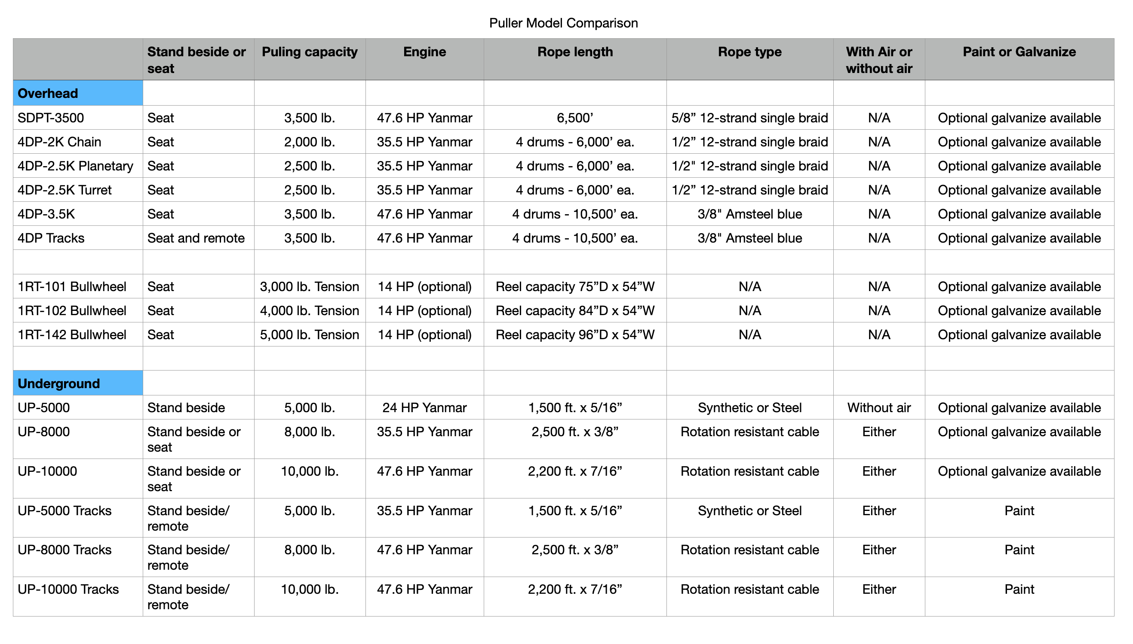The width and height of the screenshot is (1133, 644).
Task: Click the Puller Model Comparison title
Action: click(x=563, y=23)
